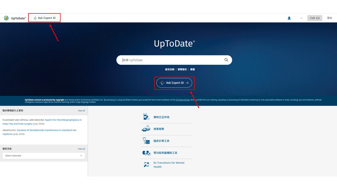Launch Ask Expert AI below the search box
The height and width of the screenshot is (190, 337).
[x=174, y=83]
